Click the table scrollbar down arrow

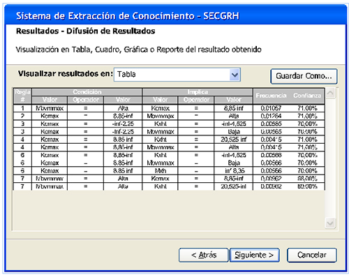click(330, 223)
